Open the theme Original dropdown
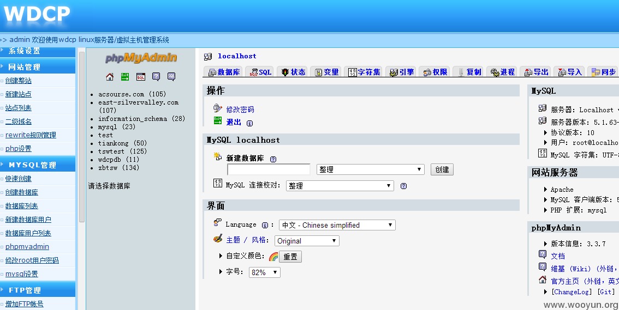619x310 pixels. click(x=307, y=241)
